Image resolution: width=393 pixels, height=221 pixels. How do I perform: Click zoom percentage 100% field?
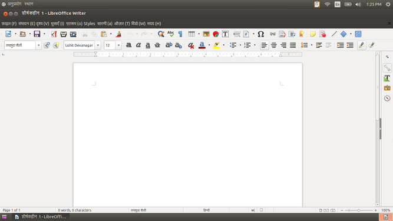click(385, 210)
